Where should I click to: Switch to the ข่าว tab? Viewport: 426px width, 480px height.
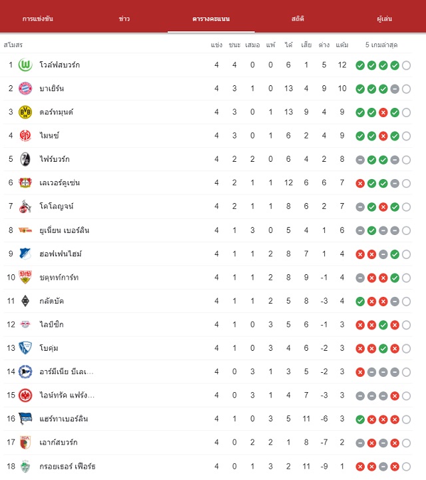pos(124,19)
